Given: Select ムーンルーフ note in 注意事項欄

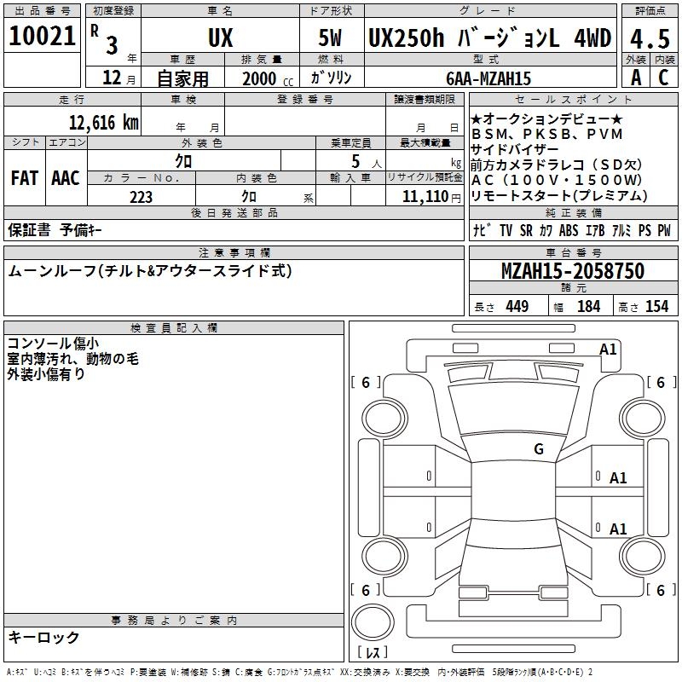Looking at the screenshot, I should [150, 271].
